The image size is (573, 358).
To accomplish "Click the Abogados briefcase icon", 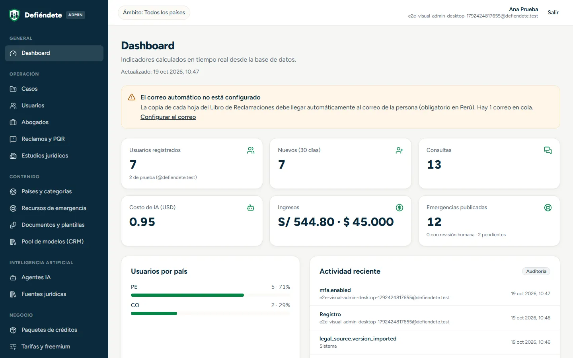I will pyautogui.click(x=13, y=123).
